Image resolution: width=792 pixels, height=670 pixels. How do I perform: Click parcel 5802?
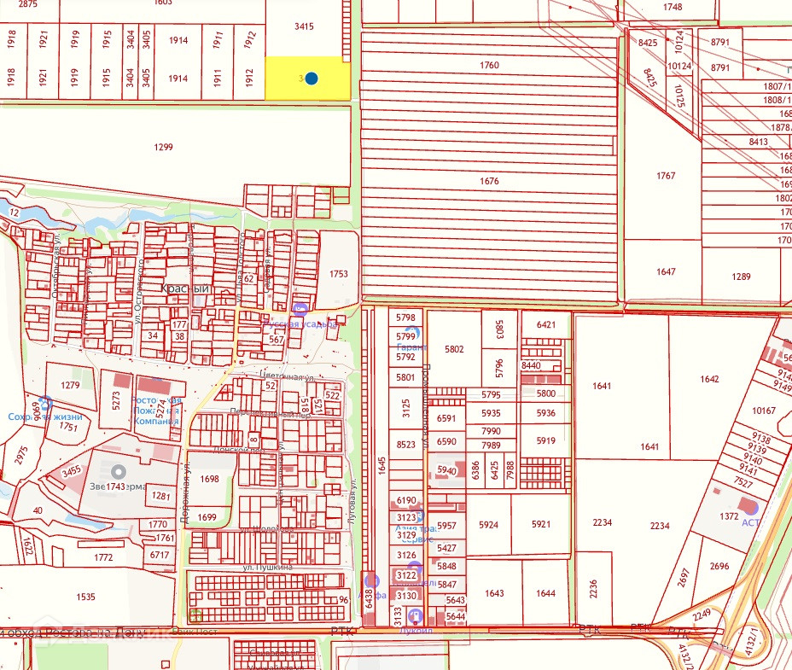pos(453,348)
